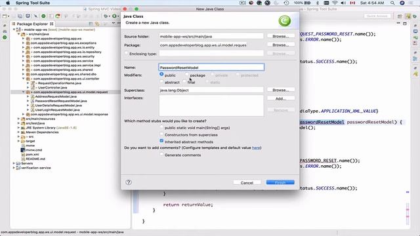
Task: Click the Quick Access search box
Action: 377,16
